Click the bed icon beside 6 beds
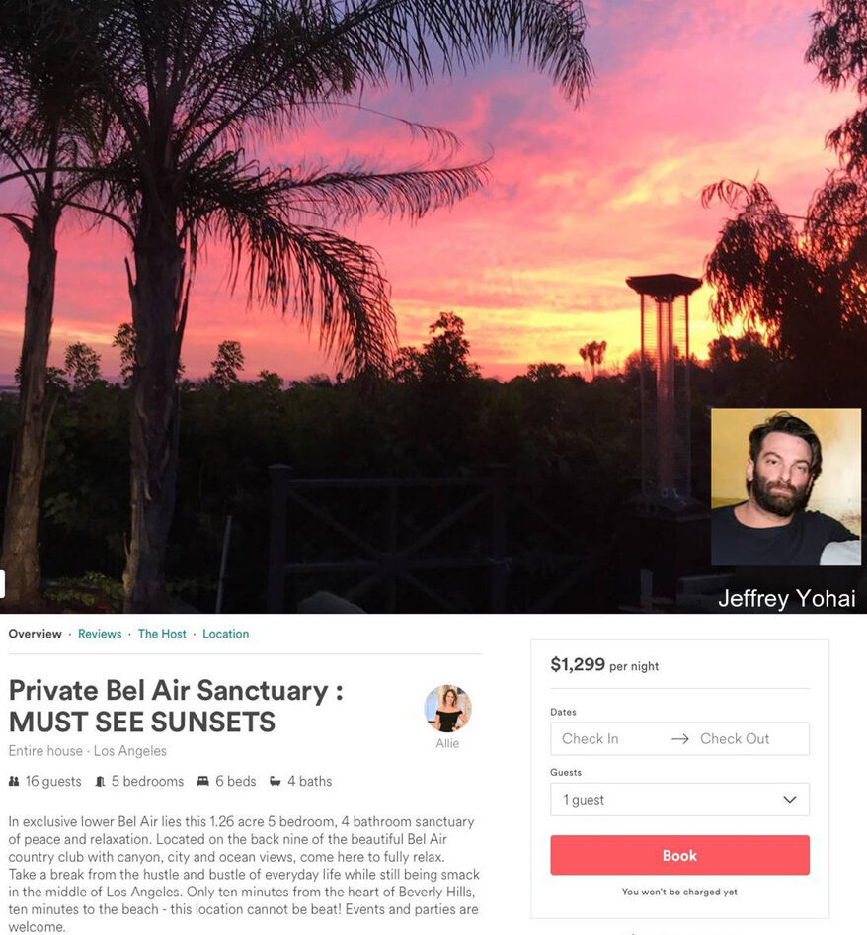Screen dimensions: 867x935 [202, 781]
